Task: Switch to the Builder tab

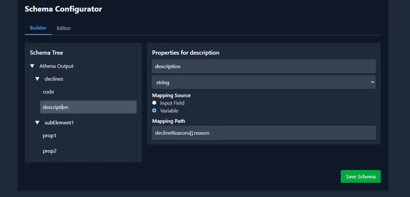Action: (x=38, y=28)
